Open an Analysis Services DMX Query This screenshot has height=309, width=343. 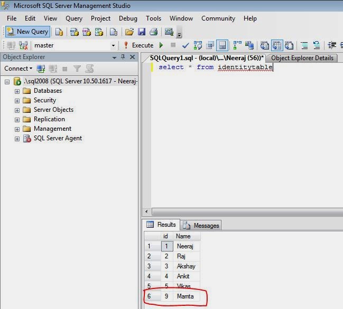87,32
